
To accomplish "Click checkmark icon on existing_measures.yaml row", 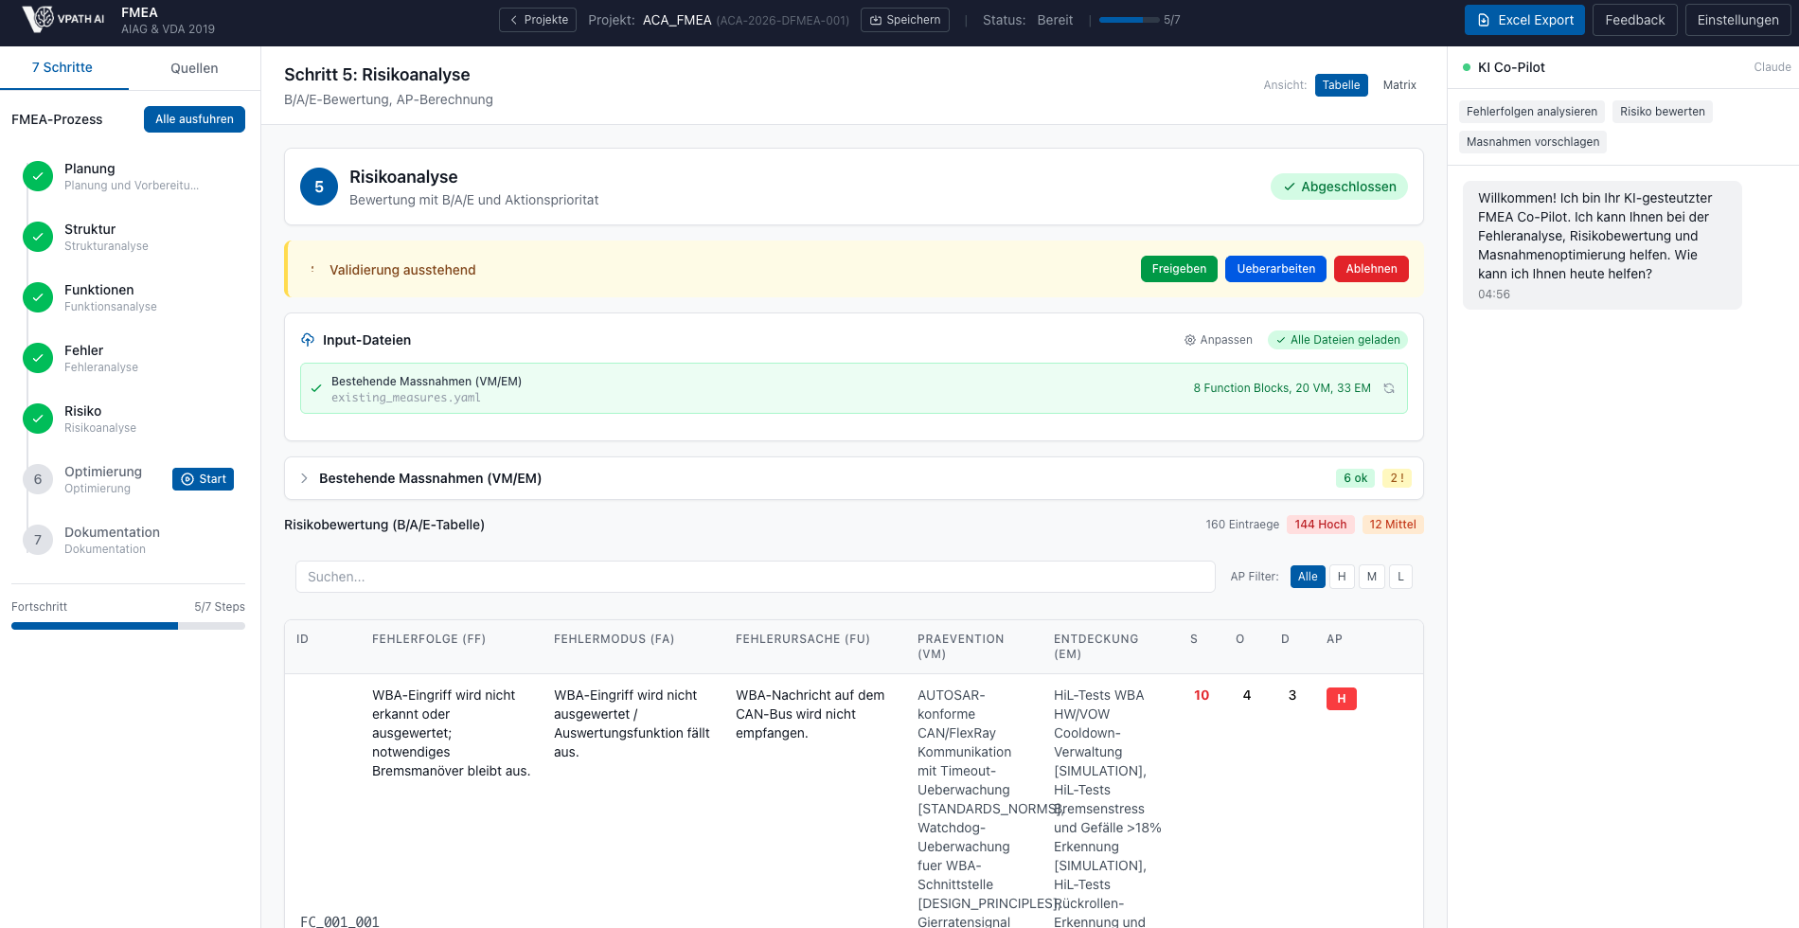I will click(x=316, y=388).
